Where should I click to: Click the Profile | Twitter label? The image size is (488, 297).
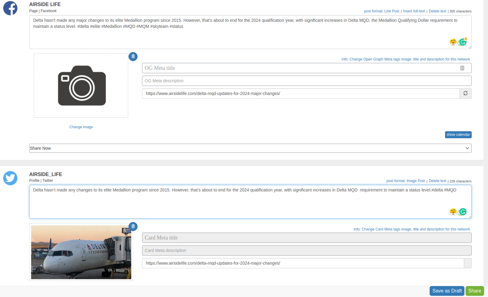click(41, 181)
